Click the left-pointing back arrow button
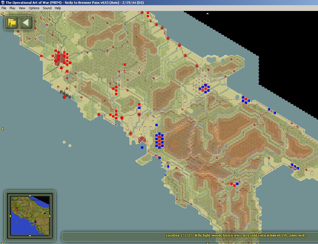This screenshot has height=244, width=318. (26, 22)
